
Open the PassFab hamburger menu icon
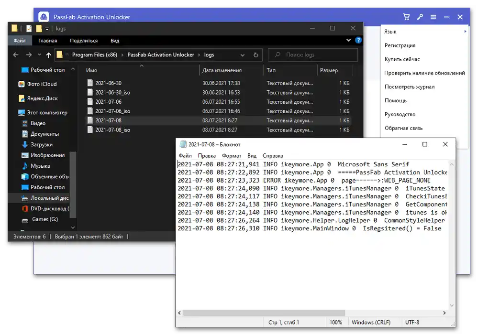(x=433, y=17)
